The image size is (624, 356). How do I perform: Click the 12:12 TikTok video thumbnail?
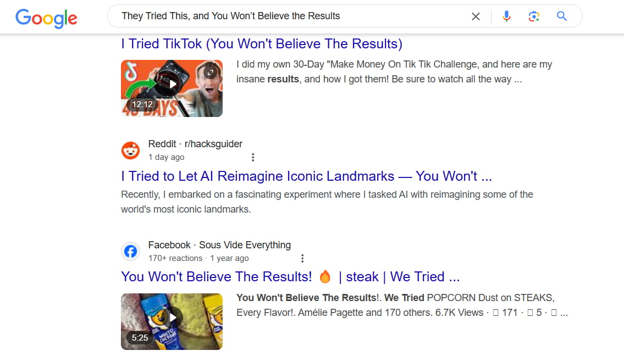tap(171, 88)
